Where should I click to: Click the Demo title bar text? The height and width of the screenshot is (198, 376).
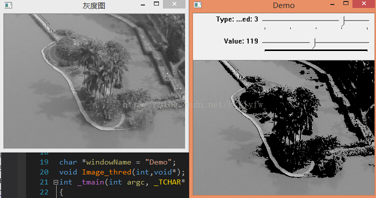tap(284, 5)
